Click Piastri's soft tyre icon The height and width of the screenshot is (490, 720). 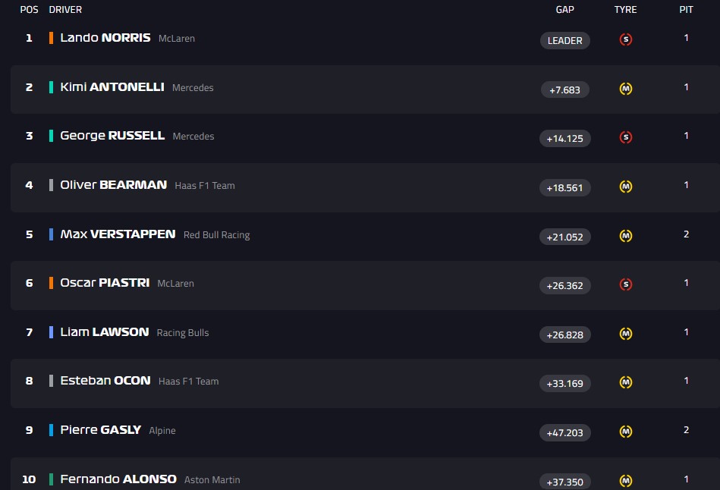[626, 284]
